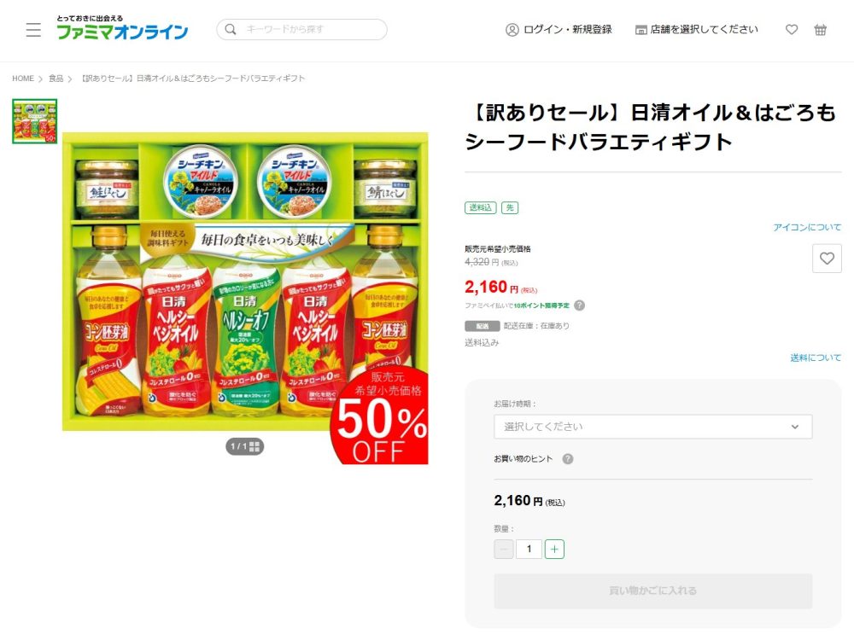Open 食品 breadcrumb category
This screenshot has height=640, width=854.
point(56,79)
